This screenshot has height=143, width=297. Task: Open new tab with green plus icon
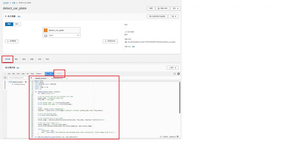(x=67, y=78)
